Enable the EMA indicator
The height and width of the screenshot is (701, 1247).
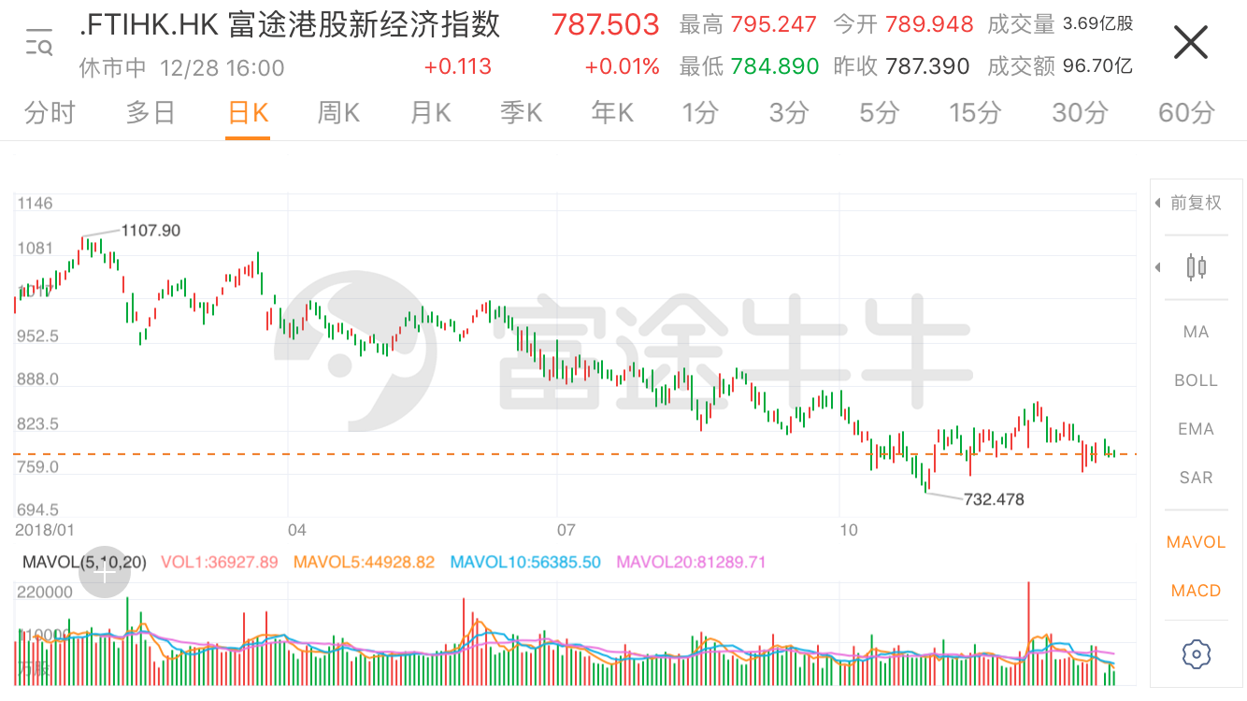(x=1196, y=429)
